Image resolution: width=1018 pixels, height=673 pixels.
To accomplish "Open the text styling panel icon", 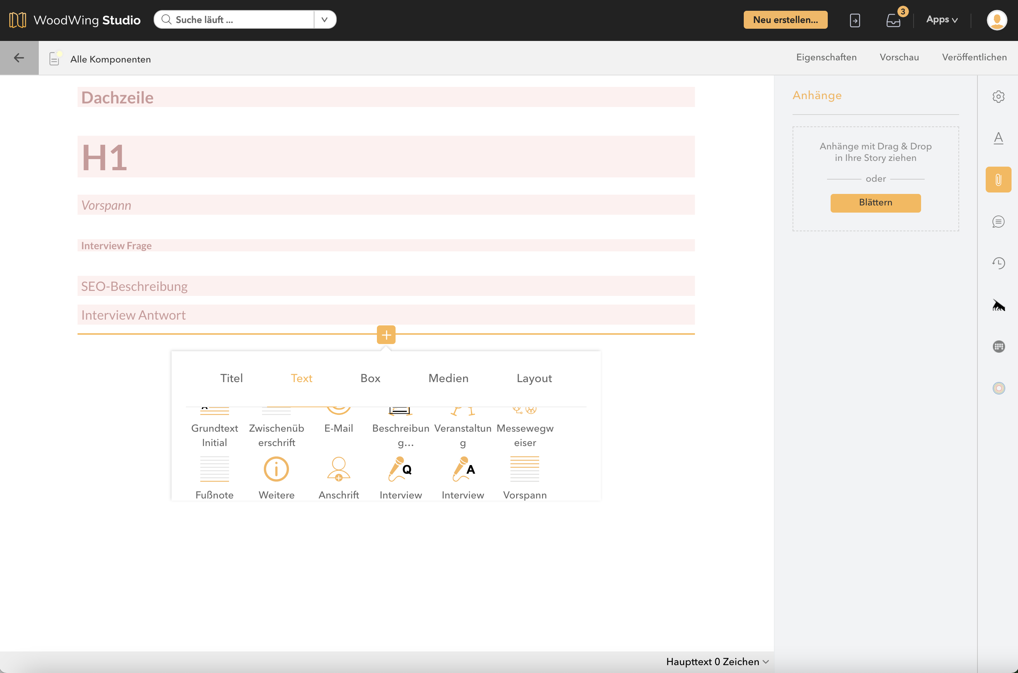I will tap(998, 138).
